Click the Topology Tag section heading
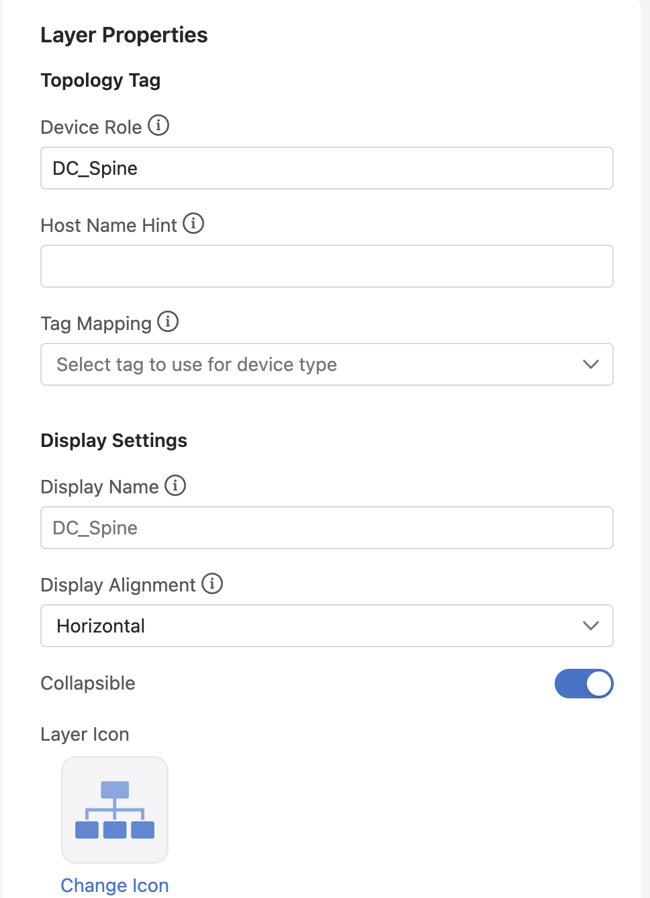650x898 pixels. click(101, 81)
